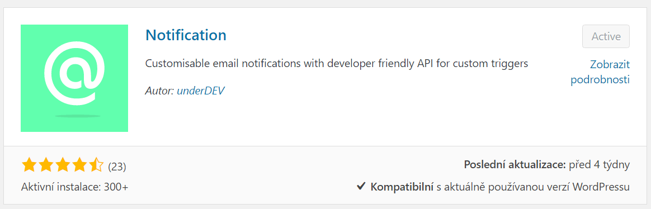Click the Aktivní instalace: 300+ text
The height and width of the screenshot is (209, 651).
[x=75, y=187]
